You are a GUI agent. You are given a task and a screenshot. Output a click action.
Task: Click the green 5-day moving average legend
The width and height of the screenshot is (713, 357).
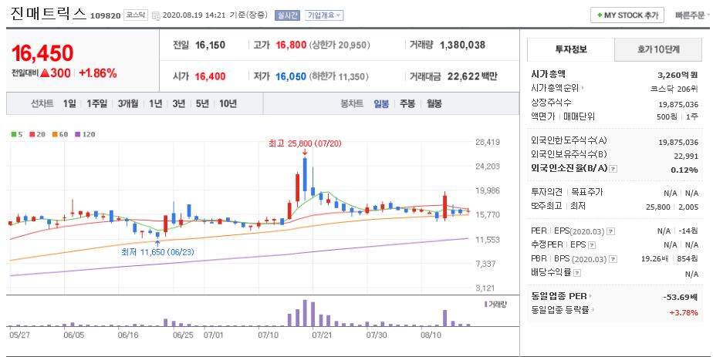(x=17, y=134)
